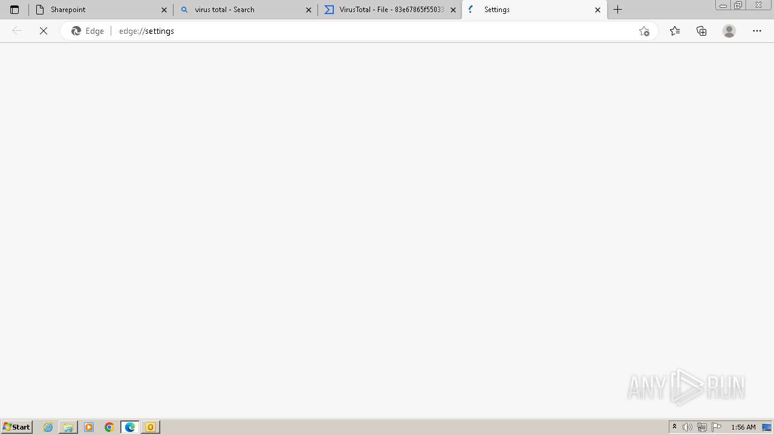The width and height of the screenshot is (774, 435).
Task: Add this page to favorites
Action: [x=644, y=31]
